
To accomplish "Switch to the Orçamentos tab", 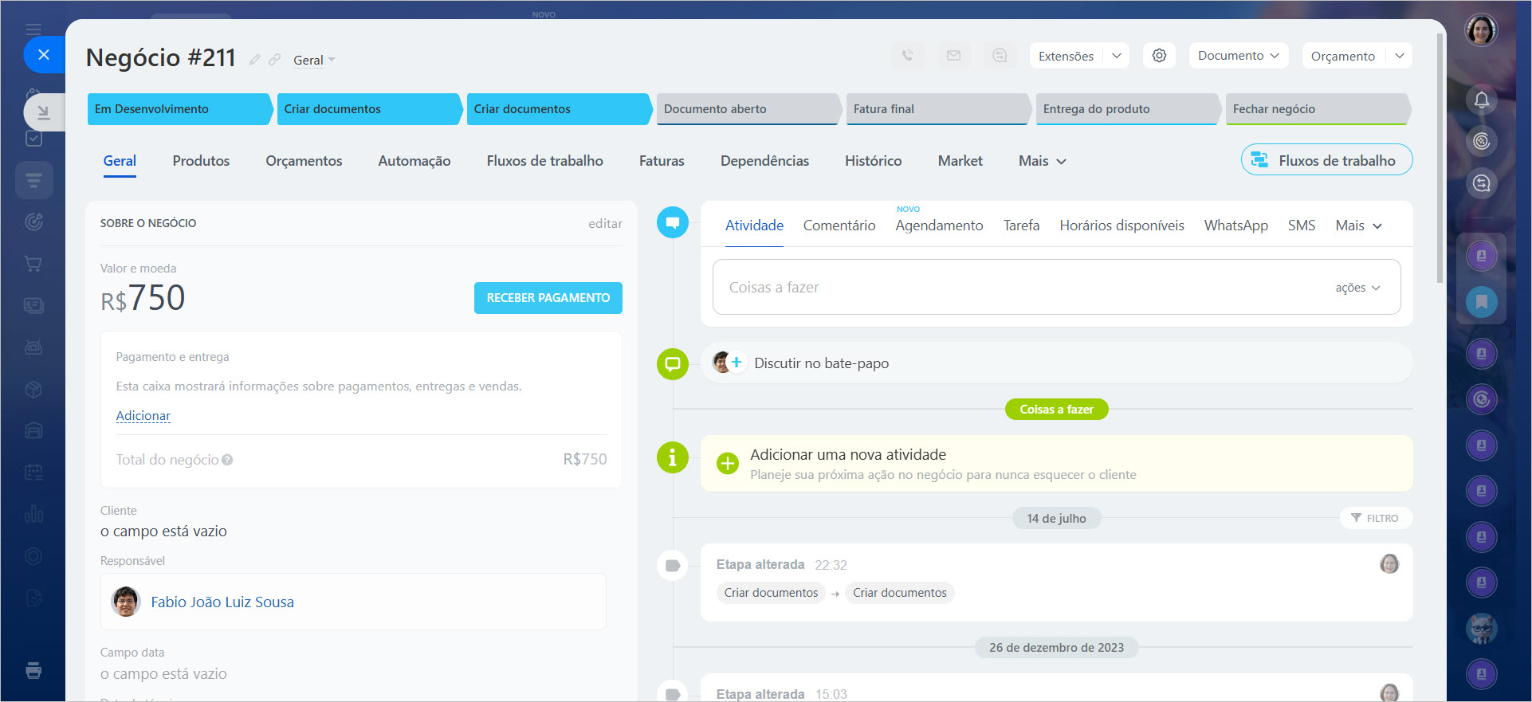I will [304, 161].
